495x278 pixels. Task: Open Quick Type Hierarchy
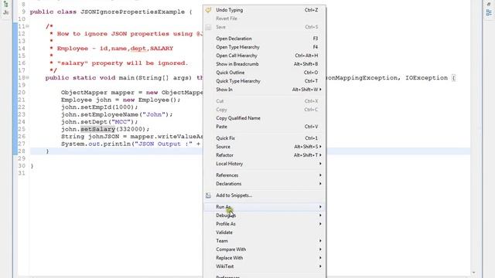265,81
